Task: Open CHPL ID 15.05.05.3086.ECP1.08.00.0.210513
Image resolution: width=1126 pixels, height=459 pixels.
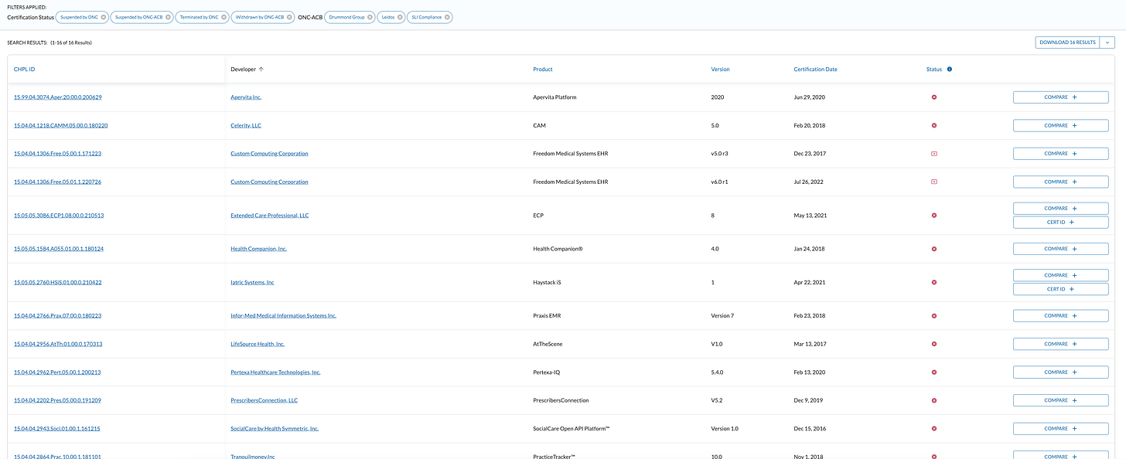Action: [x=59, y=216]
